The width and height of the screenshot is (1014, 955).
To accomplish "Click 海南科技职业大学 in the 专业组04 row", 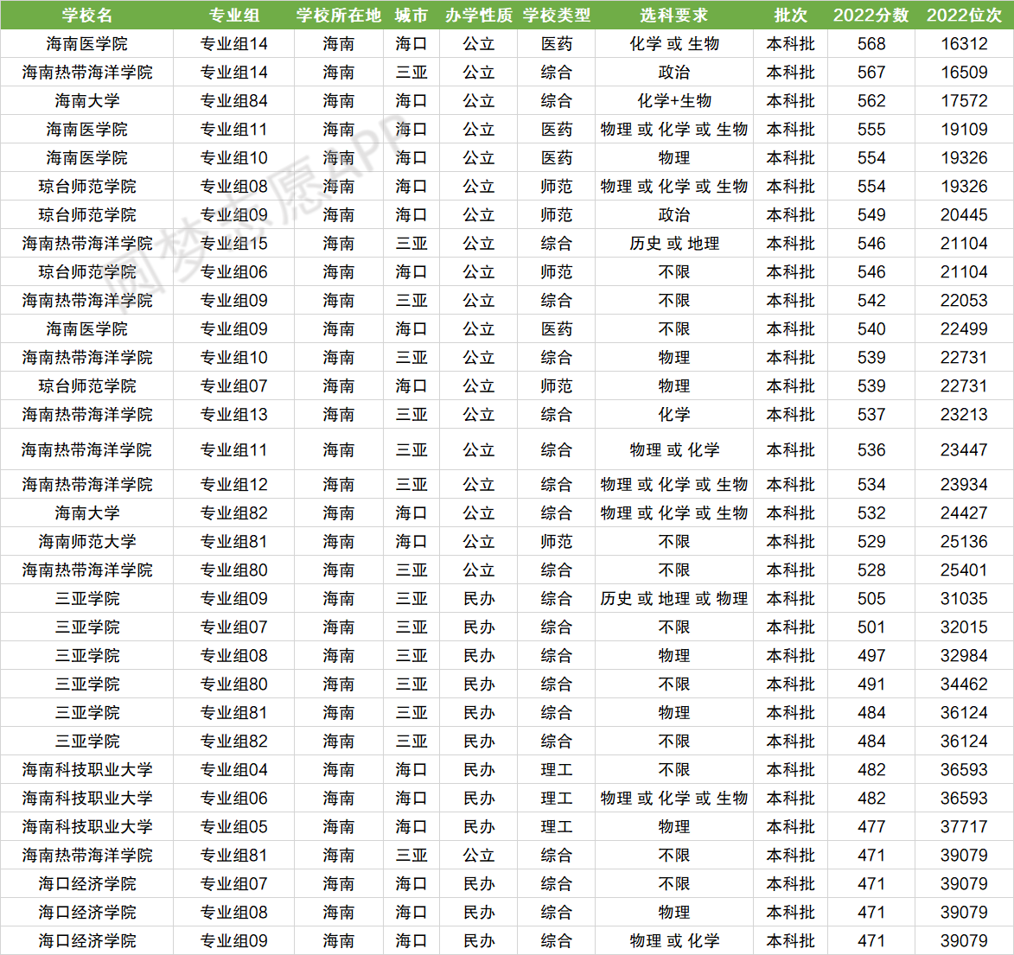I will coord(86,769).
